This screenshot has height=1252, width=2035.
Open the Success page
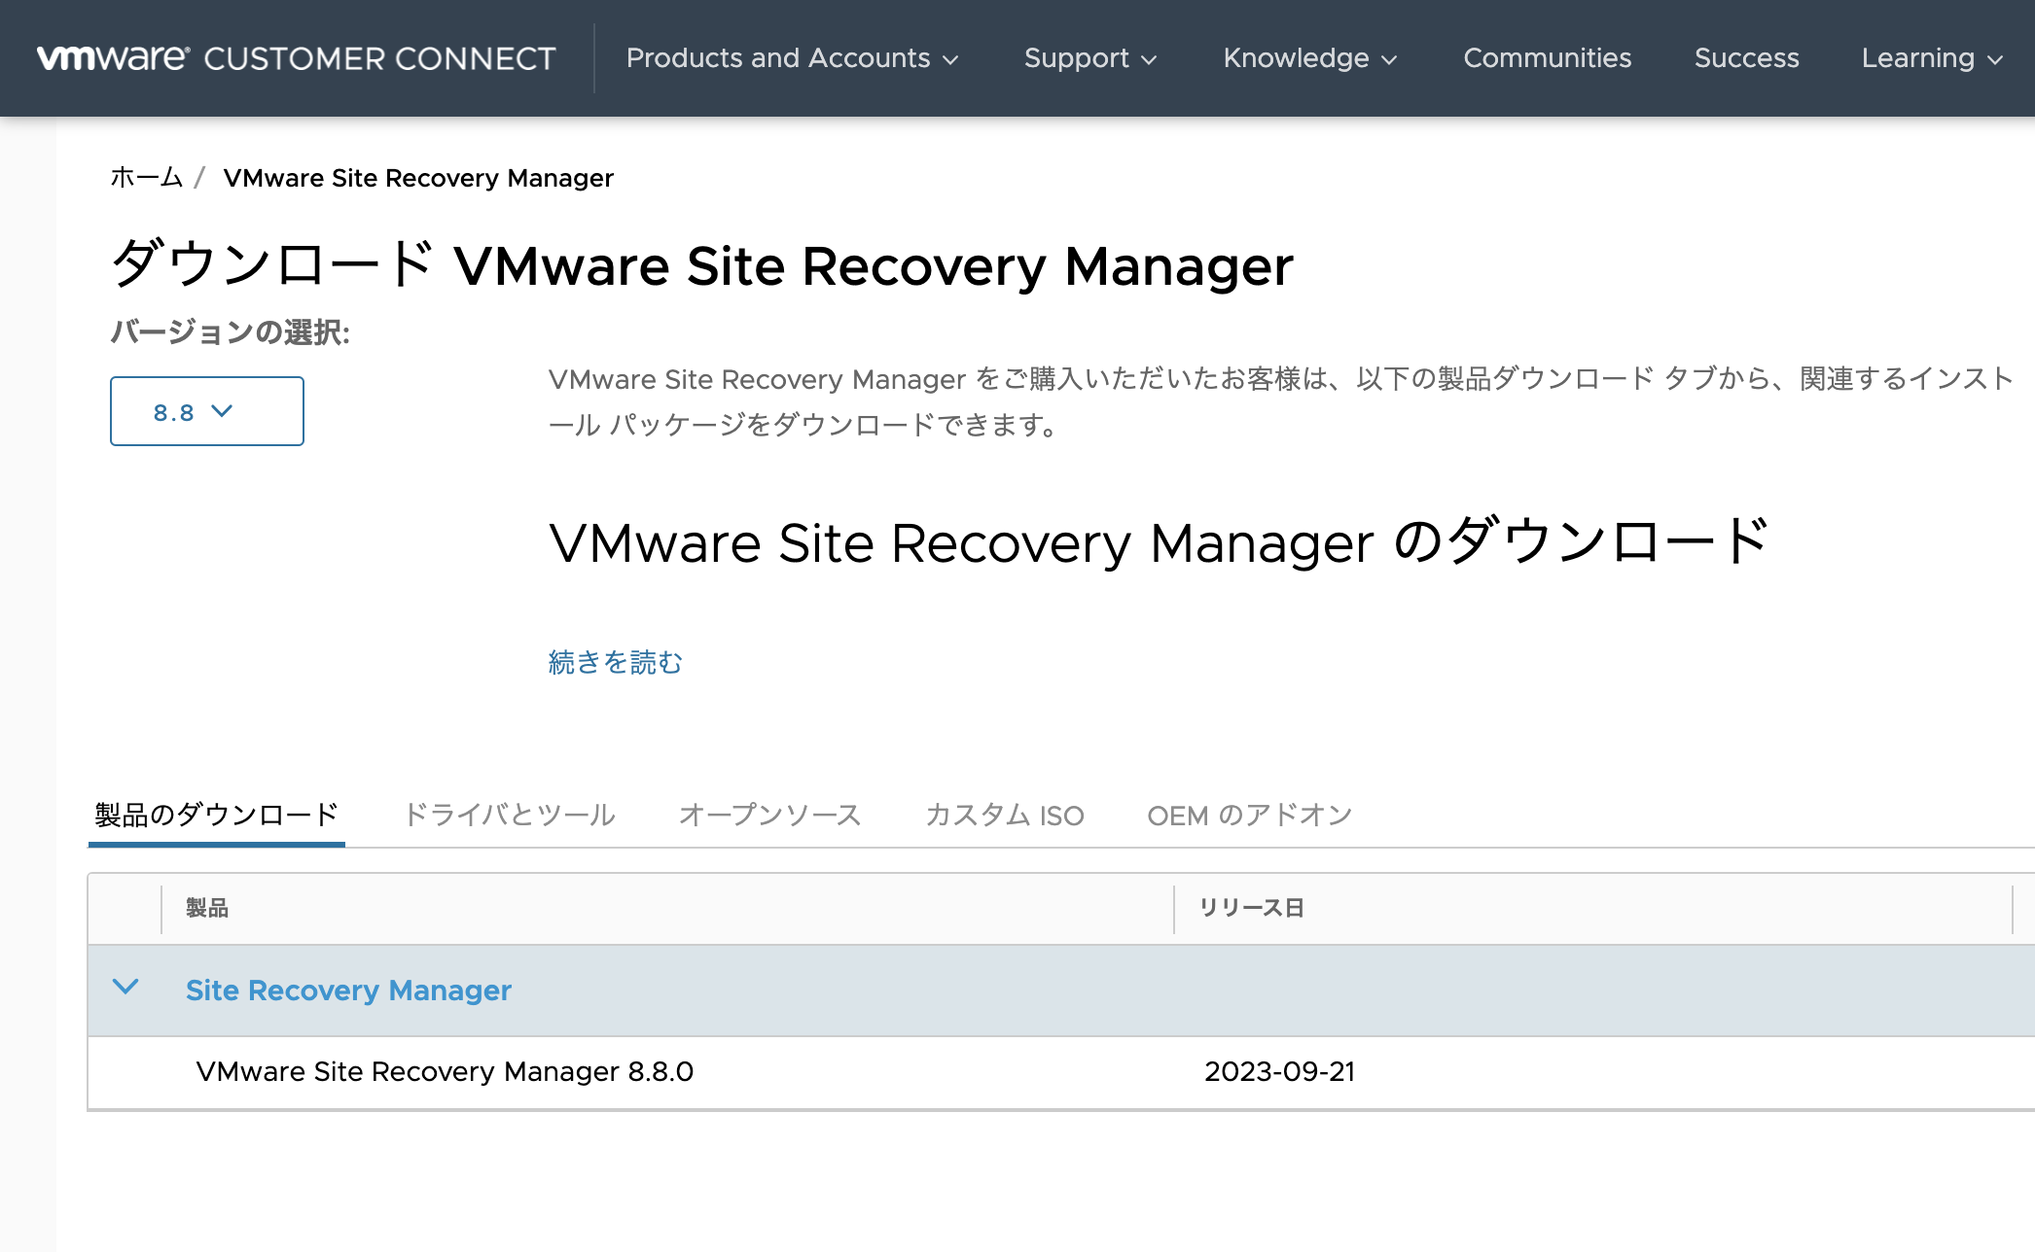tap(1746, 58)
